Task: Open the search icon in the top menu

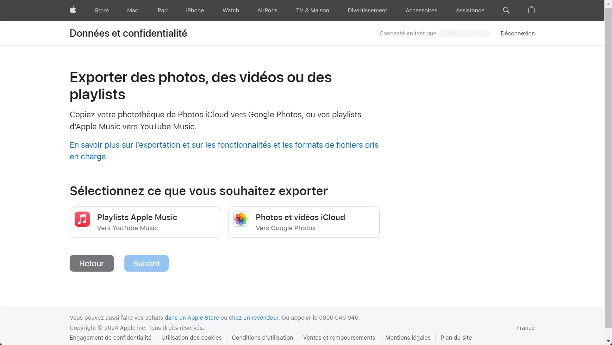Action: coord(506,10)
